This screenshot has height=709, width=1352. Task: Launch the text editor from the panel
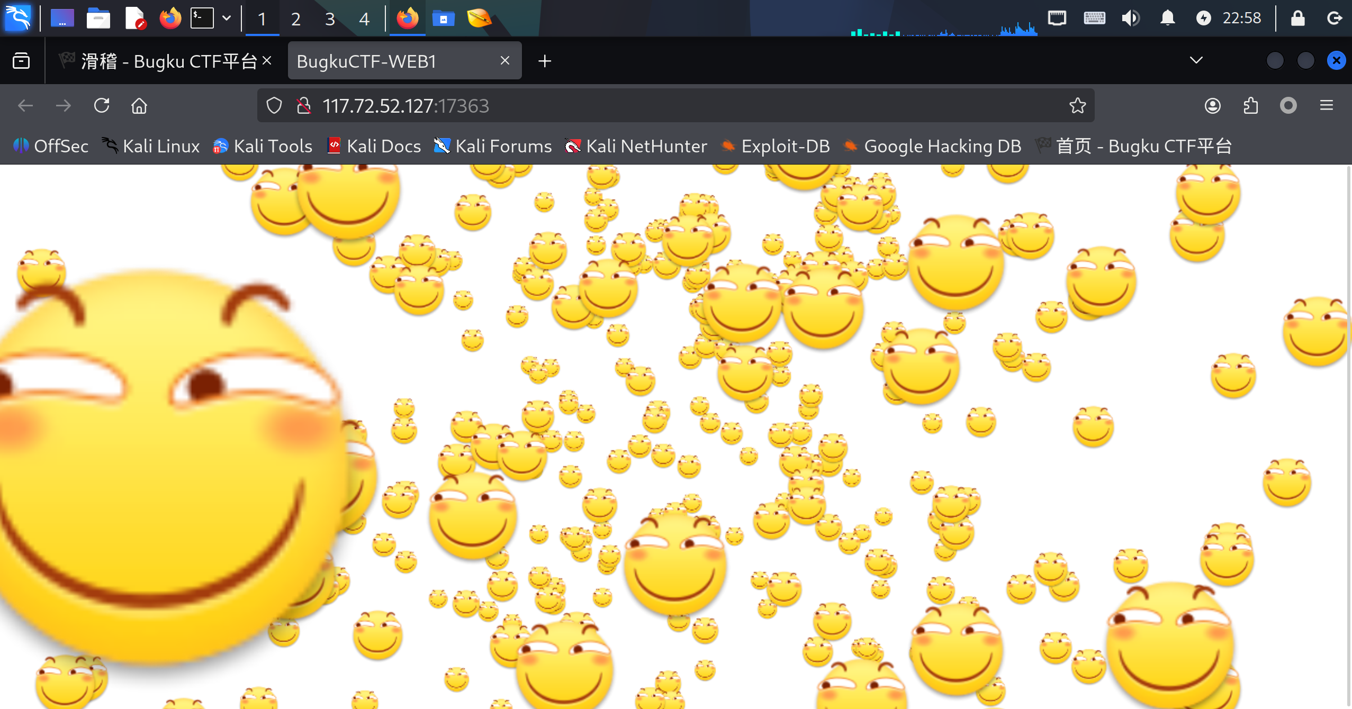[134, 19]
